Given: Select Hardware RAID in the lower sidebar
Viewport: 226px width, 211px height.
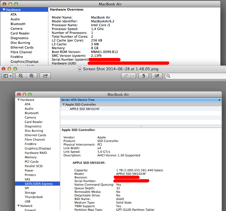Looking at the screenshot, I should [x=35, y=153].
